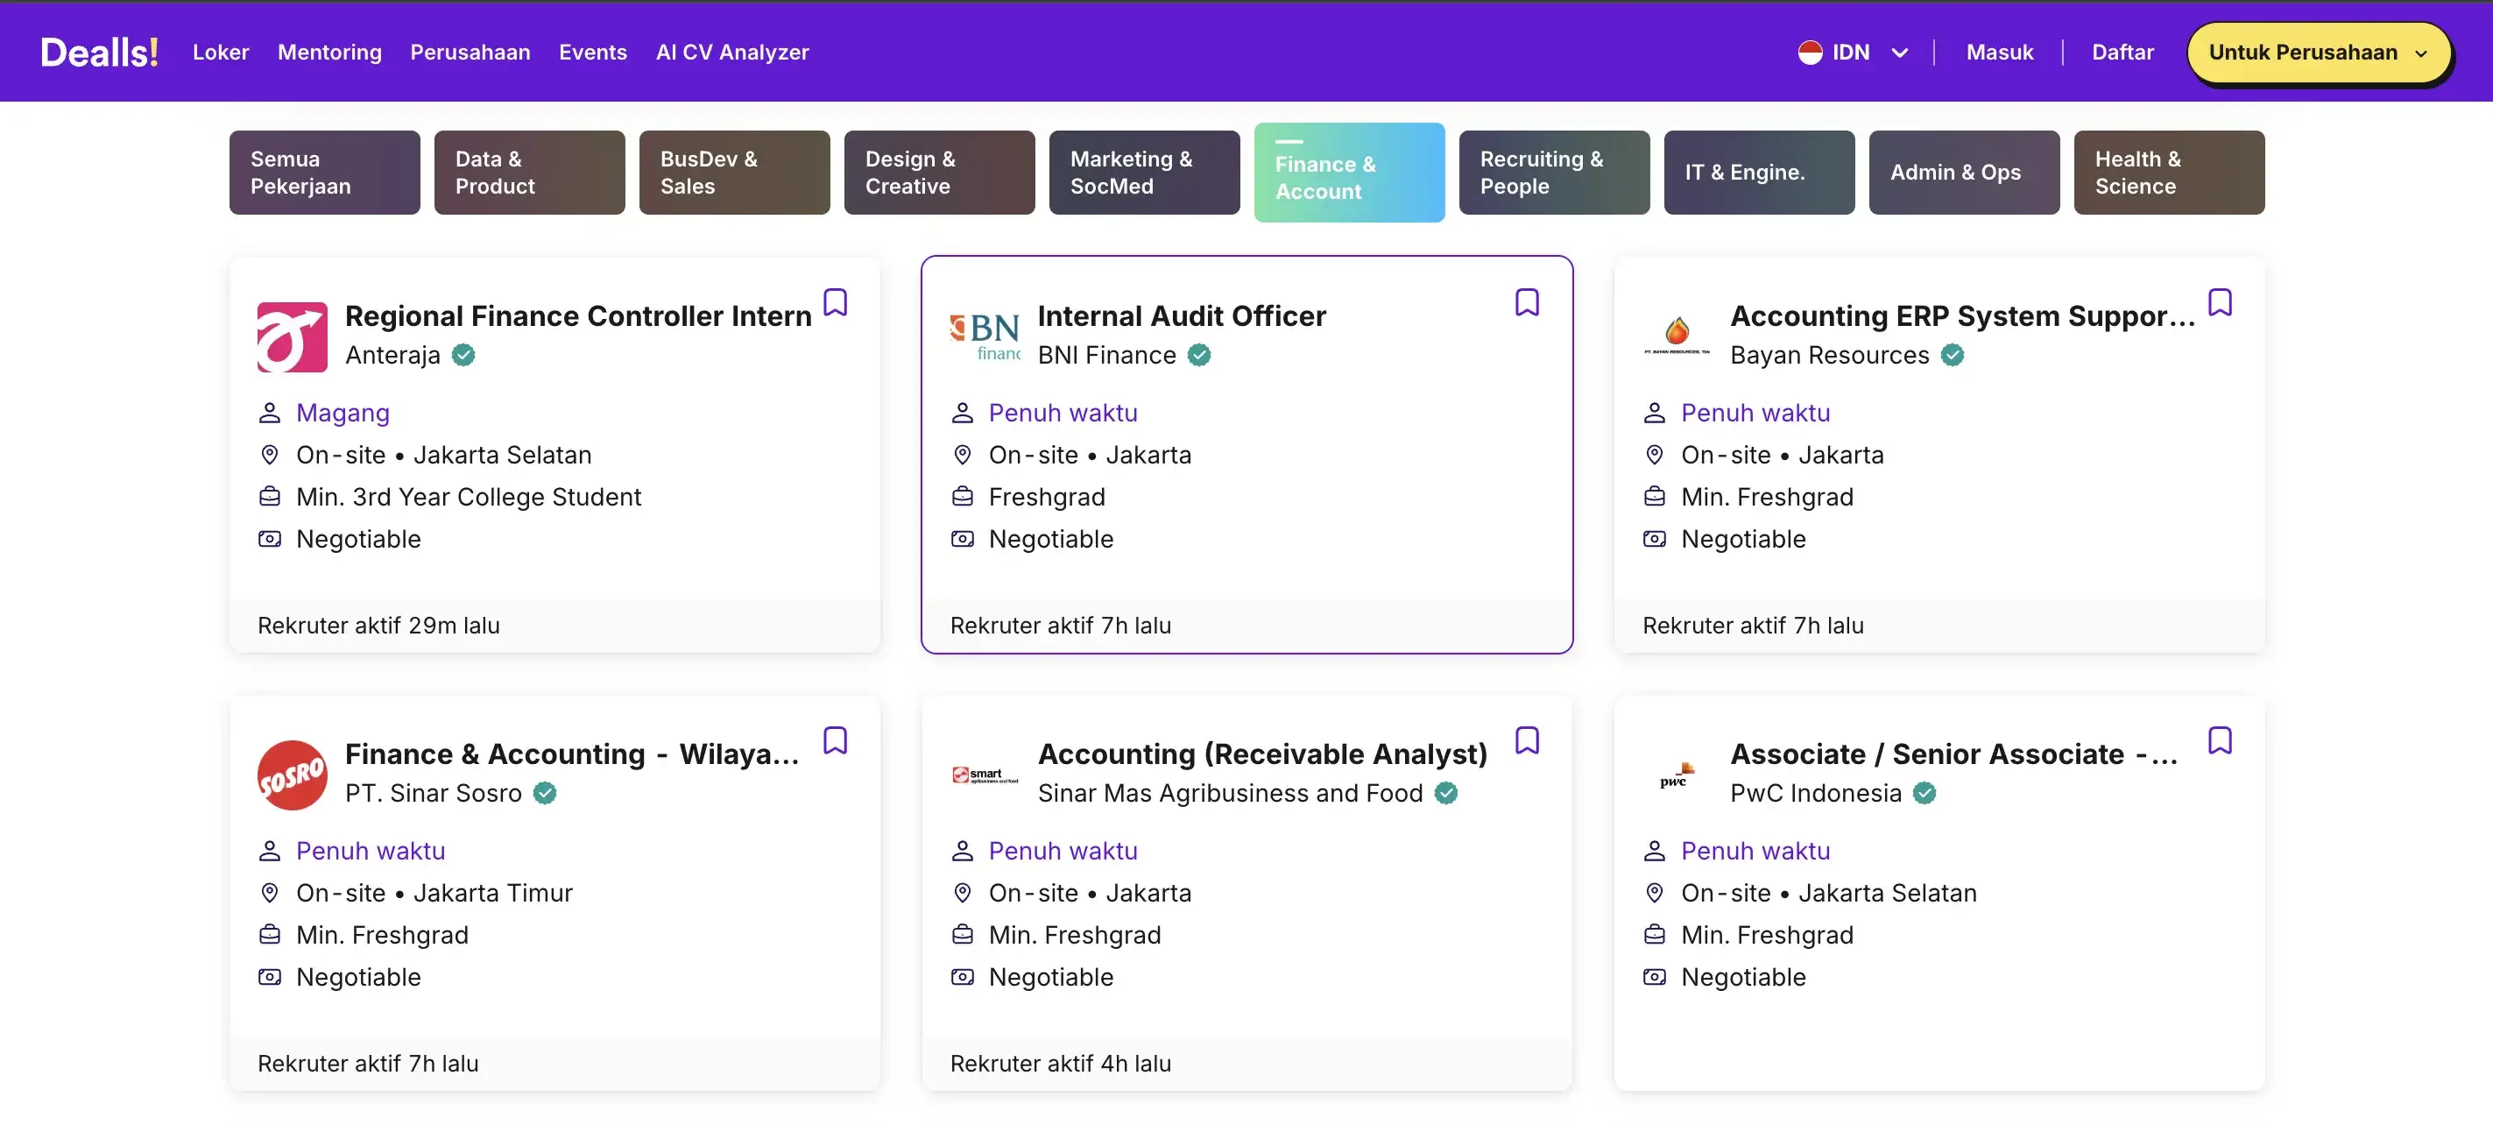The image size is (2493, 1125).
Task: Open Accounting (Receivable Analyst) job title
Action: (x=1262, y=754)
